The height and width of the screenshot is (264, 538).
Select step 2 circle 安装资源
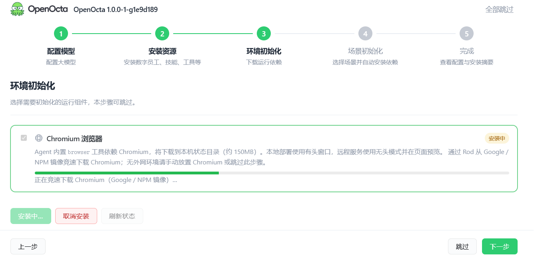[162, 34]
